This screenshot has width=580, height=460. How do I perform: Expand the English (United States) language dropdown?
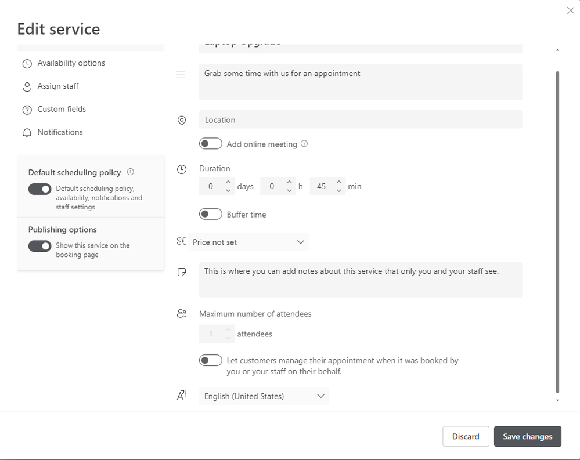264,396
